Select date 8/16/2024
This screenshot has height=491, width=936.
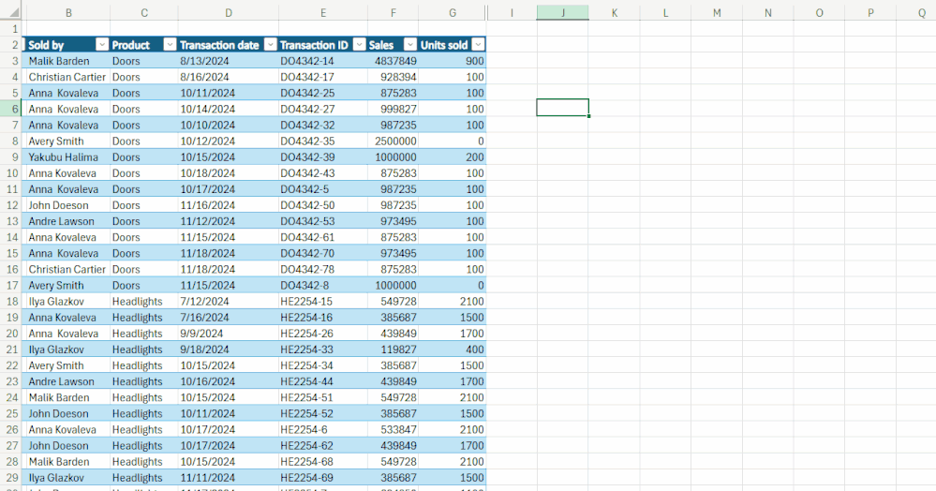[228, 77]
